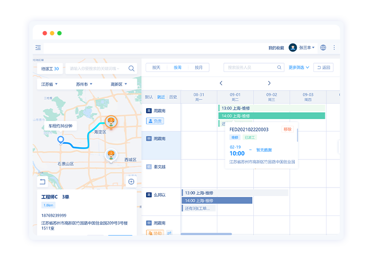Switch to the 按天 day view
The height and width of the screenshot is (259, 373).
pyautogui.click(x=156, y=67)
